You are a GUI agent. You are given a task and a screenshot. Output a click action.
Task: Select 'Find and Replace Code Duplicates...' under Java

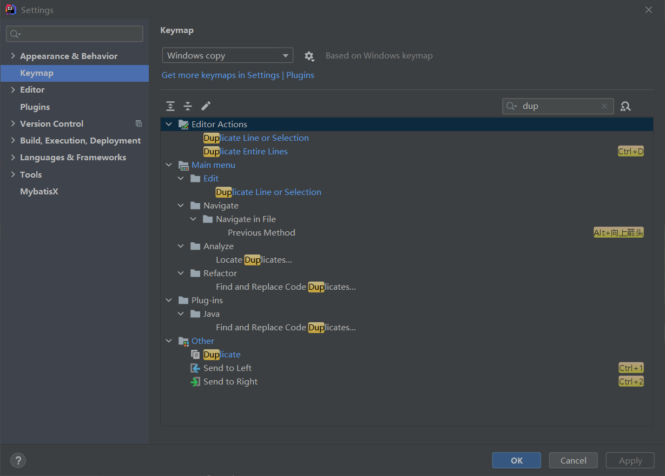point(407,328)
